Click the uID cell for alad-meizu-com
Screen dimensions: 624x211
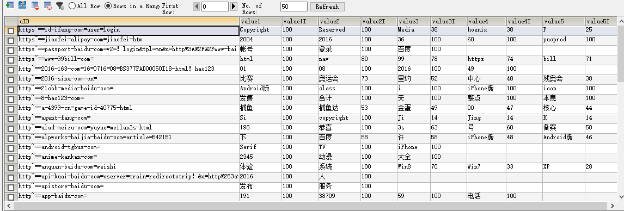point(129,128)
